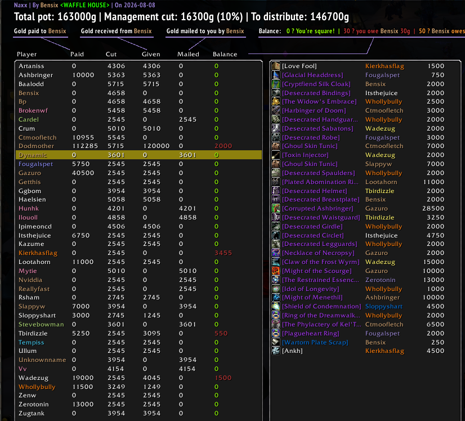Click Kierkhasflag's red 3455 balance

(223, 253)
